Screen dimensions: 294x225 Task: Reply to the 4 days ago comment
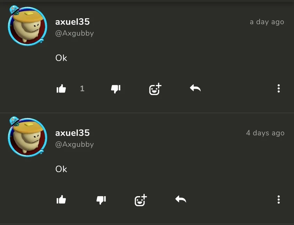[181, 199]
